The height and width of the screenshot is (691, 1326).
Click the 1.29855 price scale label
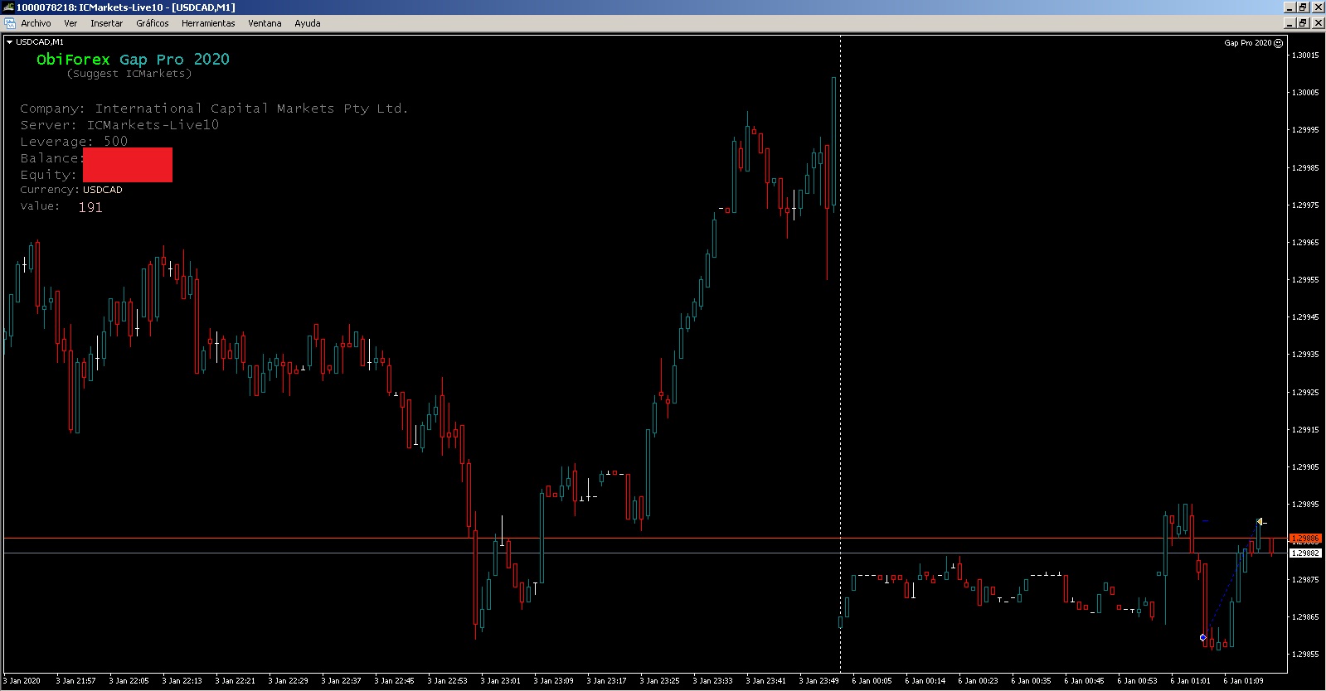(1305, 655)
